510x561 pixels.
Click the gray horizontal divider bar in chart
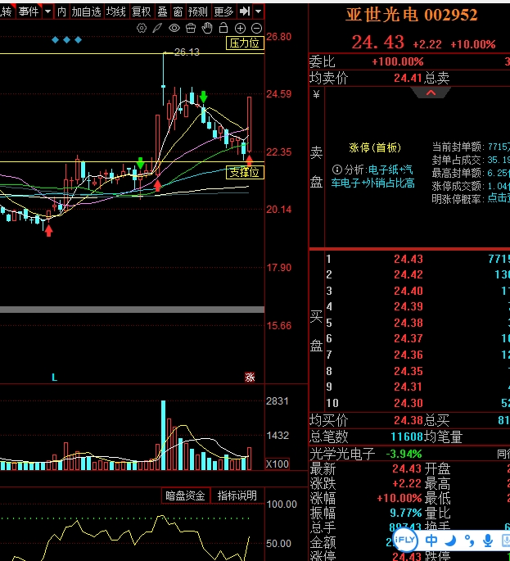pos(132,310)
